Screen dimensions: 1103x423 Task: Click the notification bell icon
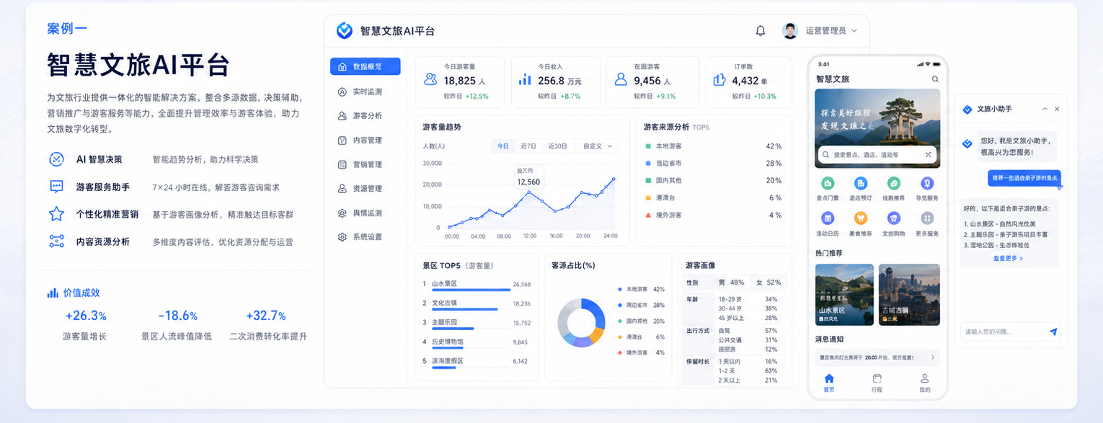761,31
